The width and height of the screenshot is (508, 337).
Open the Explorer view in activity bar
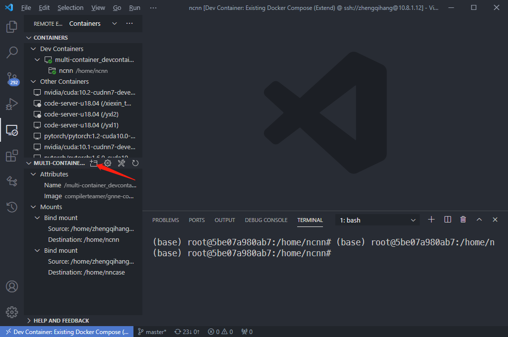click(x=12, y=27)
